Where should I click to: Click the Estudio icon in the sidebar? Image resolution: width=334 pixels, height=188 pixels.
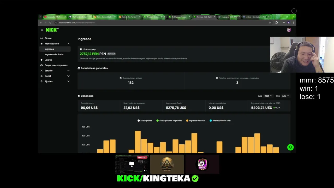pos(41,70)
